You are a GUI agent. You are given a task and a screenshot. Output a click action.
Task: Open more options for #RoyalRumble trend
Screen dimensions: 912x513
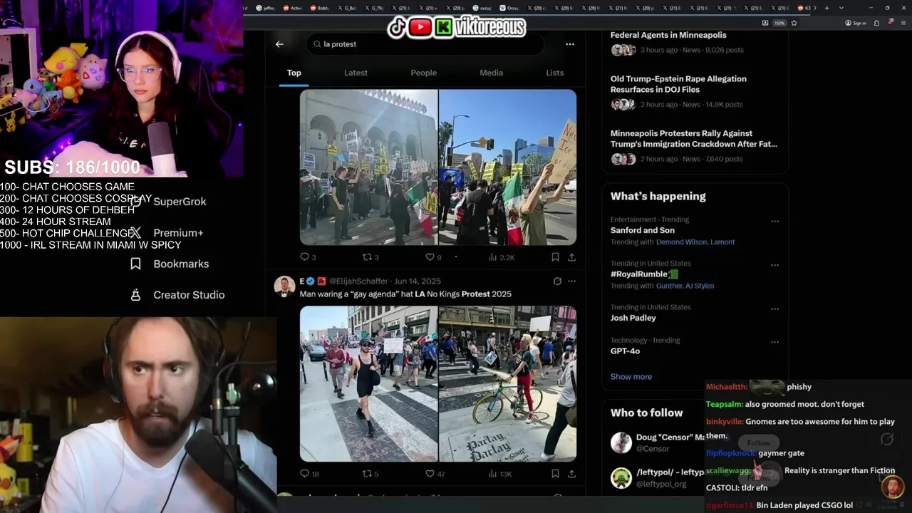pos(774,265)
